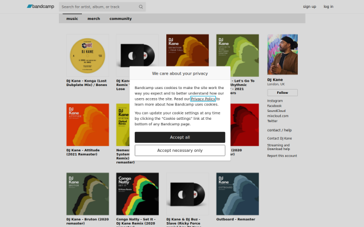Click the Bandcamp logo
The image size is (364, 227).
point(41,7)
